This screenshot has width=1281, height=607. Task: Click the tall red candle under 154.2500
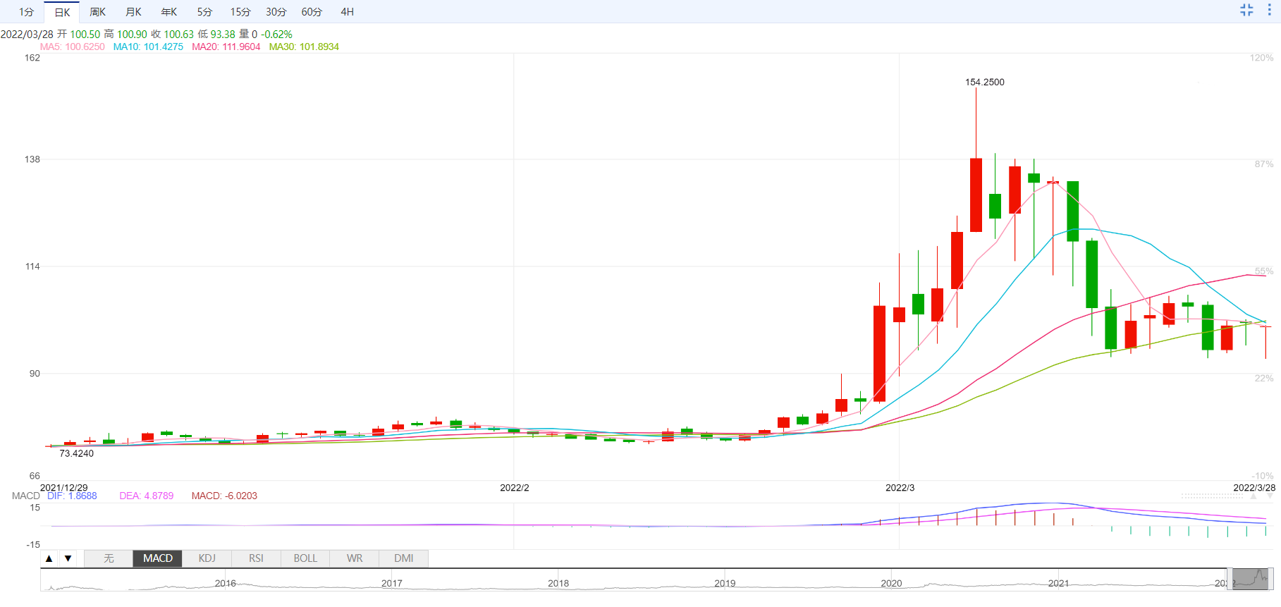click(x=976, y=195)
